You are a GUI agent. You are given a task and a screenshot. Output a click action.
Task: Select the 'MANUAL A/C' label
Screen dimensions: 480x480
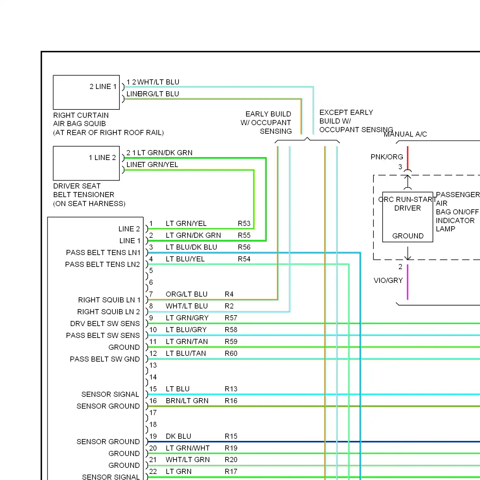405,134
